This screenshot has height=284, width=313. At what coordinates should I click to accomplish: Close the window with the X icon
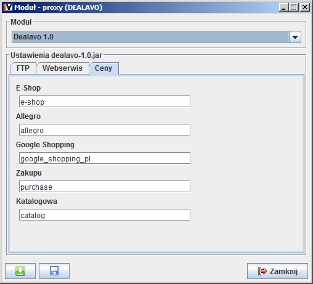[x=305, y=7]
